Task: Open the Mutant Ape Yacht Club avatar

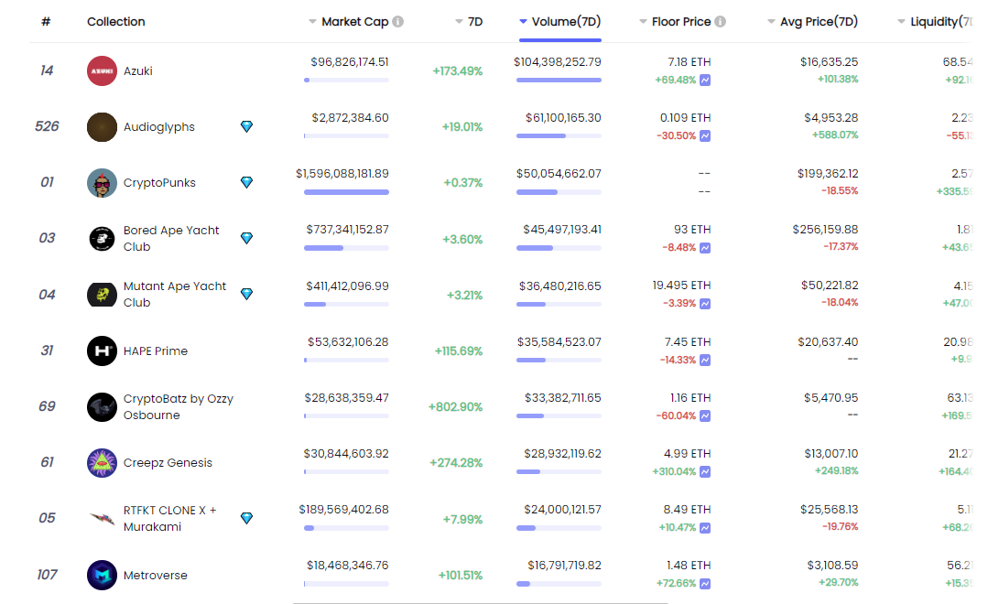Action: (x=102, y=294)
